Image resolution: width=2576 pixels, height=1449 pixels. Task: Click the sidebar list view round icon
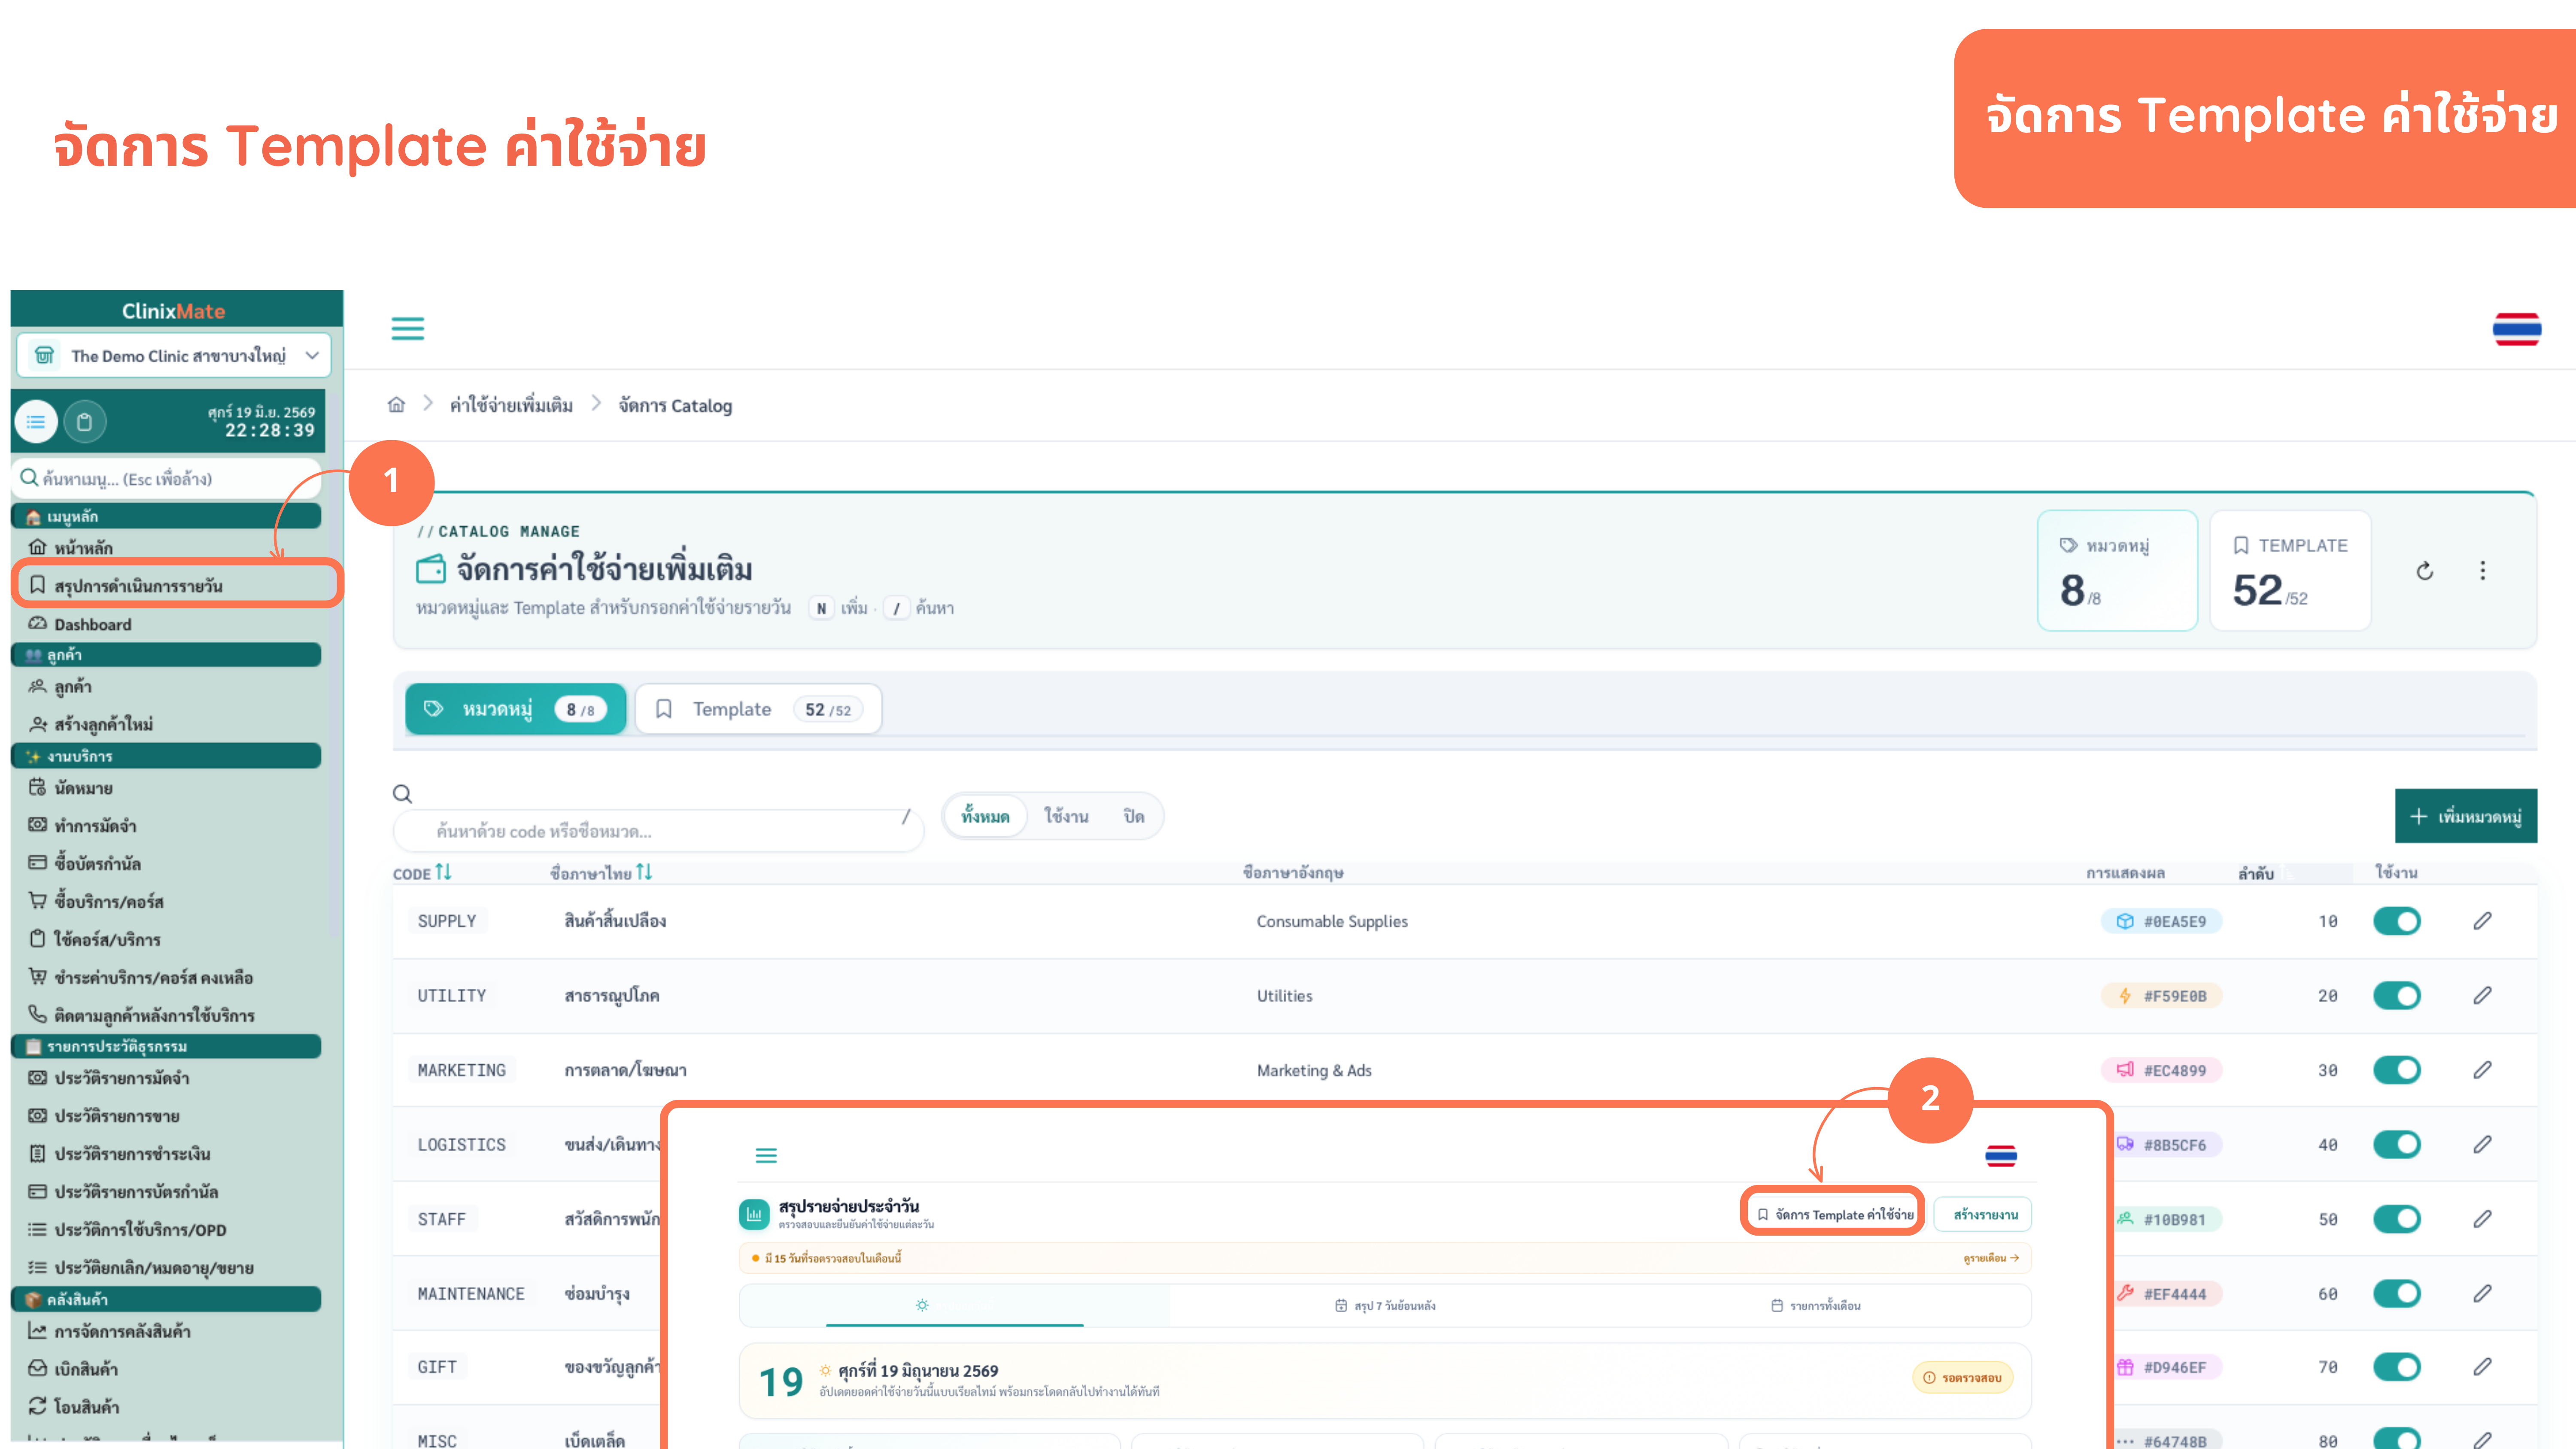[x=36, y=422]
